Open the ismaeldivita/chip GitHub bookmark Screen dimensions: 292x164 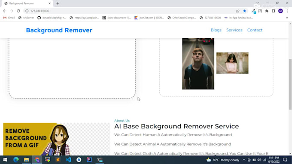point(52,18)
